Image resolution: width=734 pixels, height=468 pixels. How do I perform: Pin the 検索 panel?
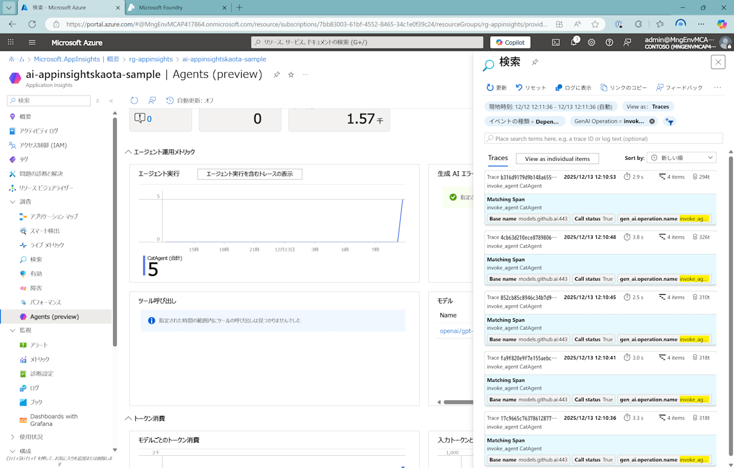[x=535, y=62]
